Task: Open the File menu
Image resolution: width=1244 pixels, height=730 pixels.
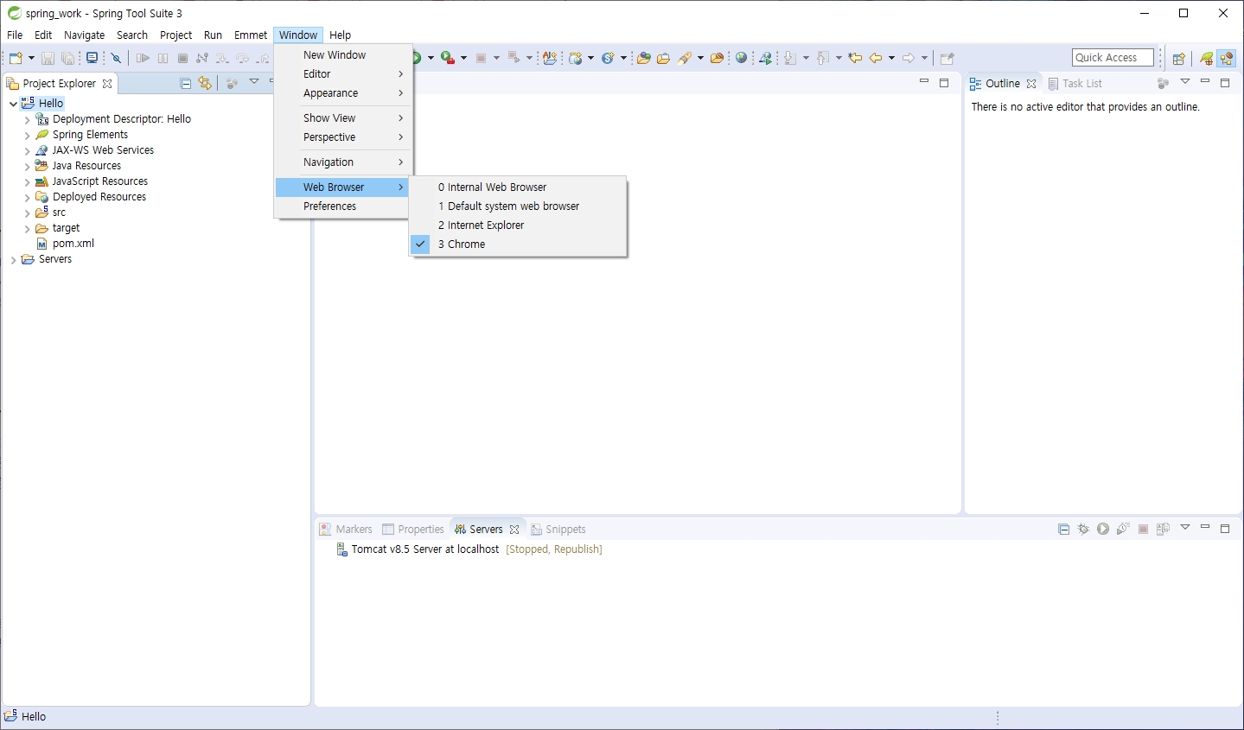Action: tap(15, 35)
